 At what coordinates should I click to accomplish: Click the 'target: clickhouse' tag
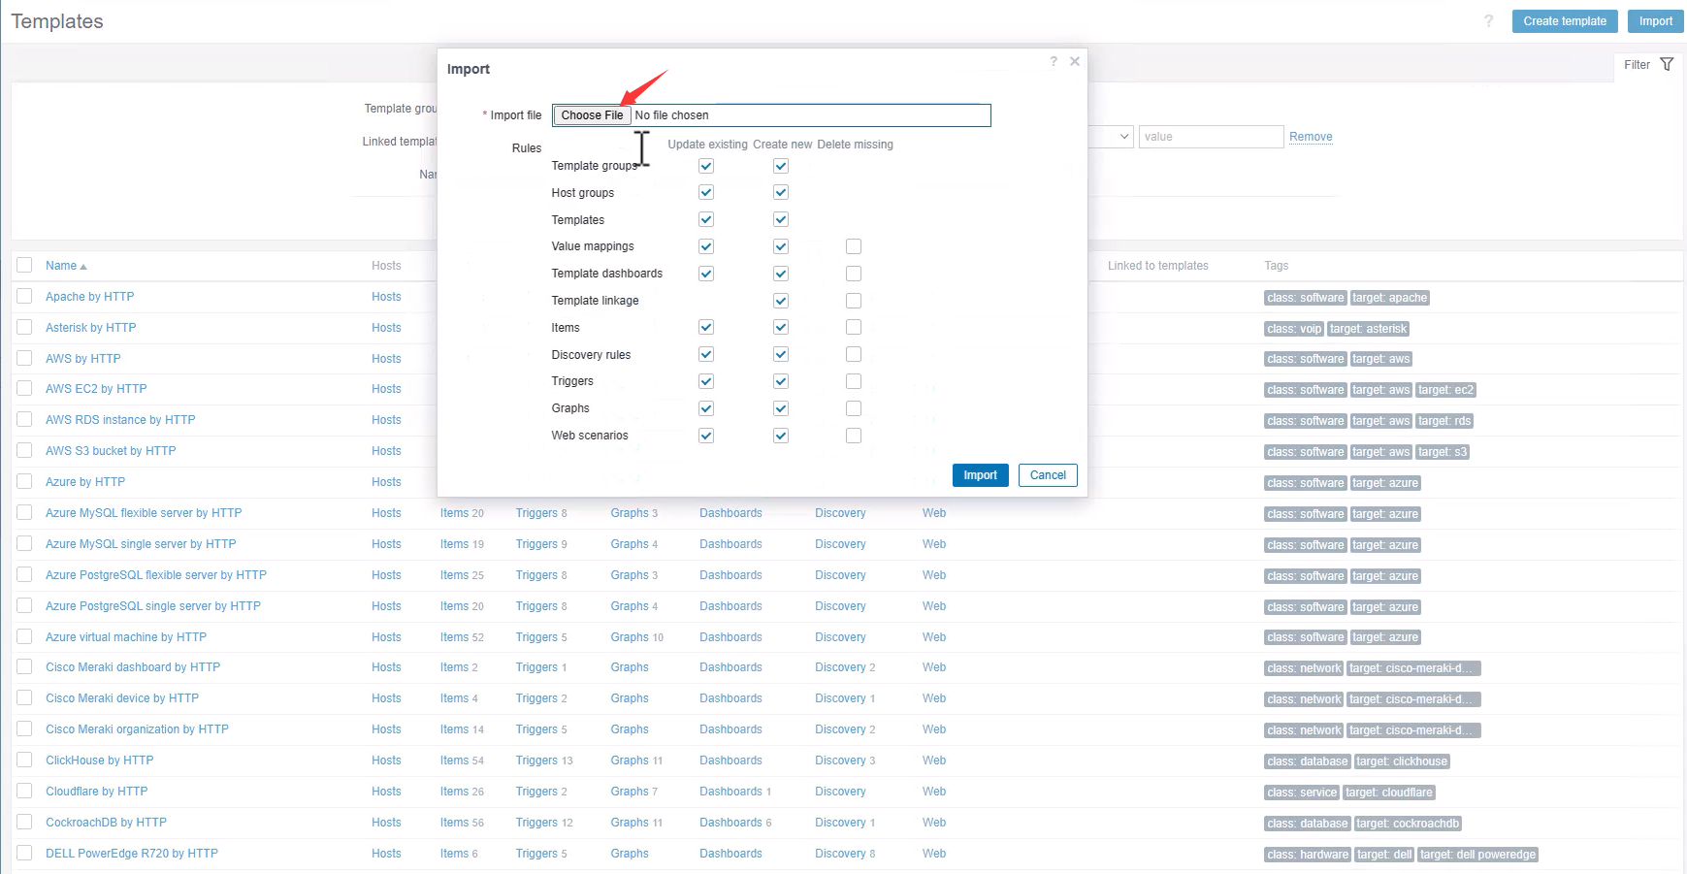click(x=1402, y=761)
